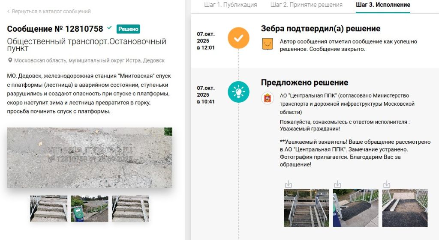Download the first response photo of stairs
The width and height of the screenshot is (439, 240).
click(289, 184)
